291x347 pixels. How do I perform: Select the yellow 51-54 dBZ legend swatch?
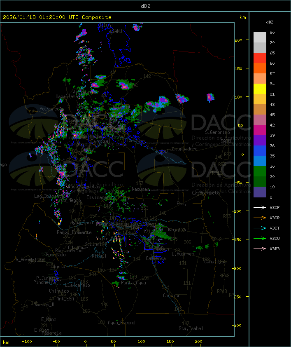260,89
